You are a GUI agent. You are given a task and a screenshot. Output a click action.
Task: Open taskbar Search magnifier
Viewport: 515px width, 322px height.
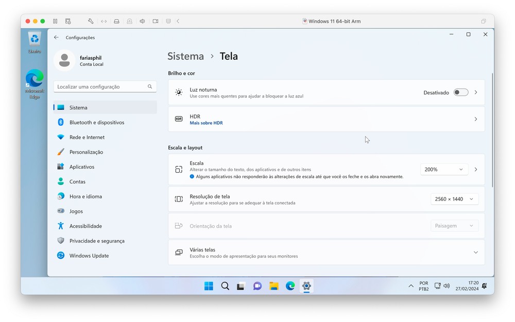(x=225, y=286)
